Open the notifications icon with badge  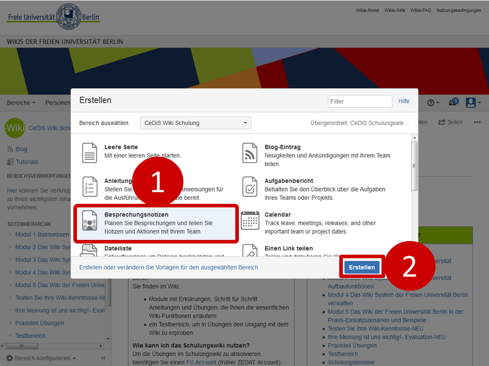pos(453,102)
